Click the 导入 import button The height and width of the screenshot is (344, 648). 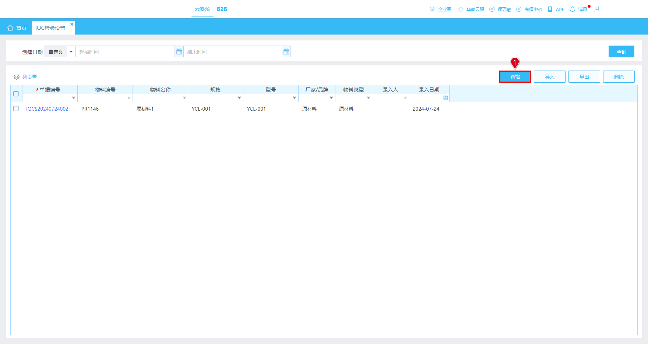pos(550,76)
